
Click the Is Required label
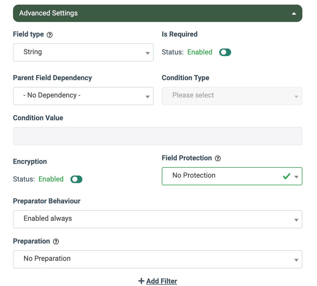point(179,34)
